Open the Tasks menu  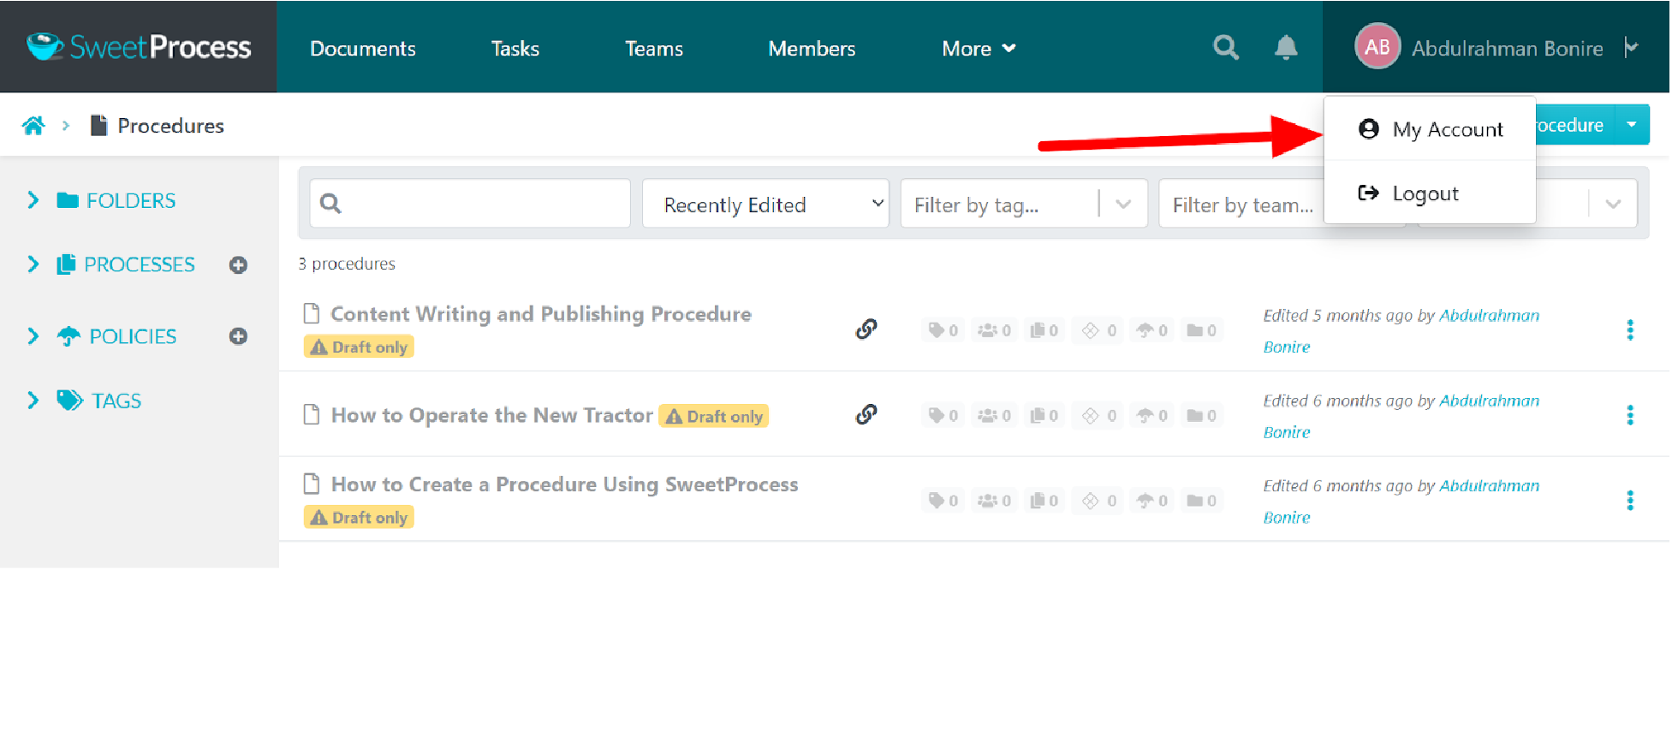[515, 49]
